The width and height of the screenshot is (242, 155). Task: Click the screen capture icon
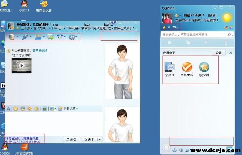pos(51,109)
